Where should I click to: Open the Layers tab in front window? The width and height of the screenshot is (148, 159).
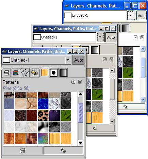coord(6,73)
